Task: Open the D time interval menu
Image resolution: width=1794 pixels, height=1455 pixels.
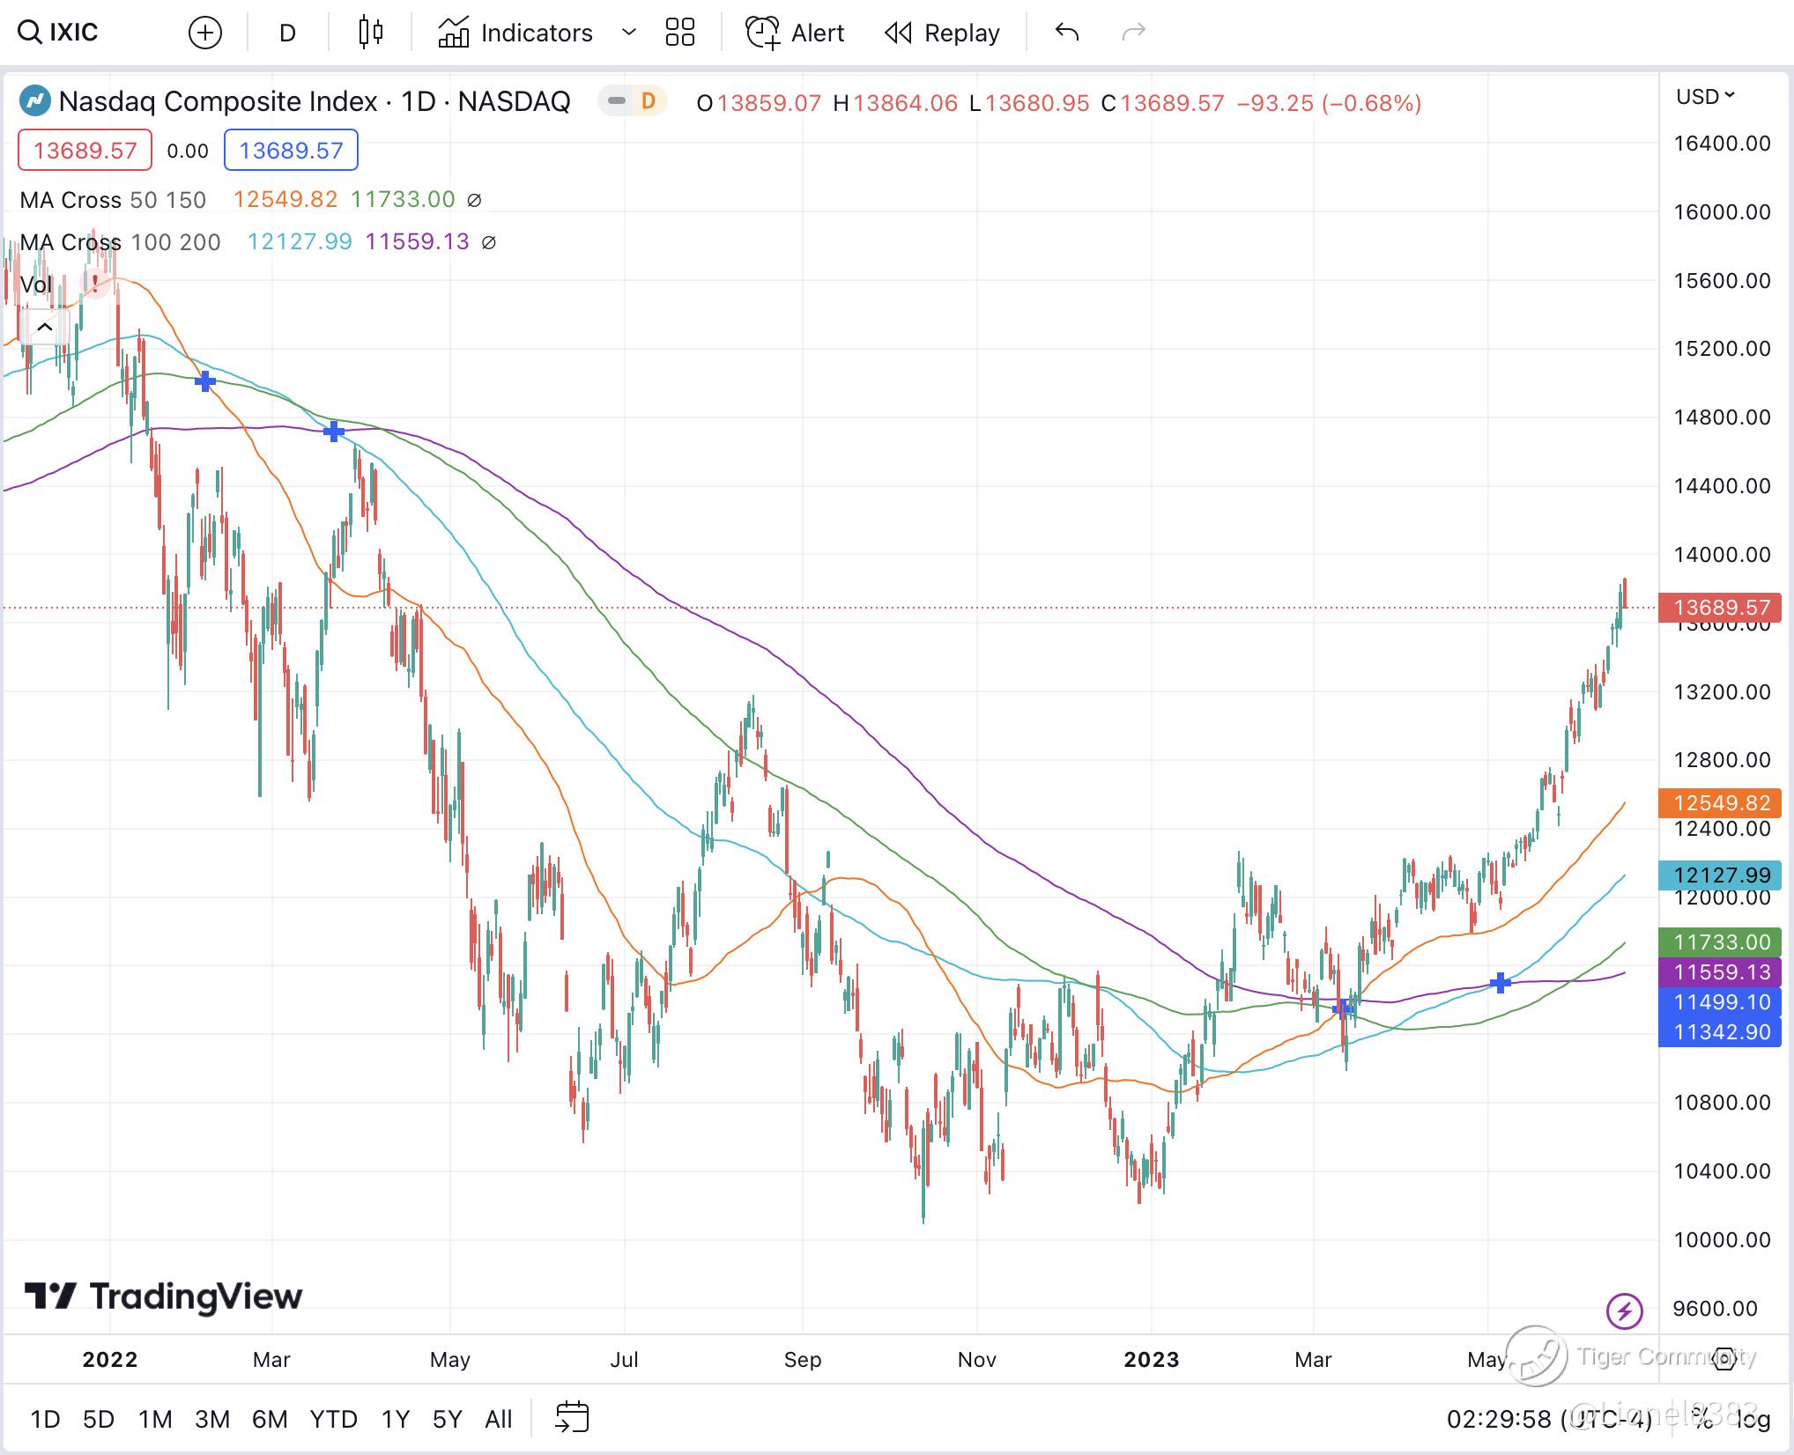Action: click(x=287, y=33)
